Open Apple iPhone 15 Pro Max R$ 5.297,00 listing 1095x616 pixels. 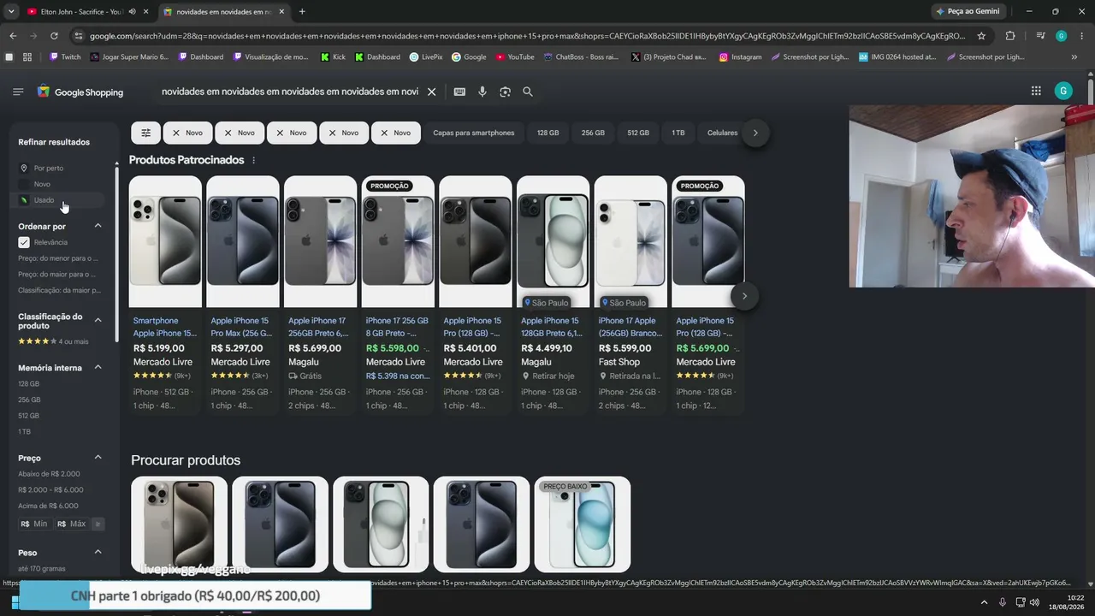click(x=243, y=295)
